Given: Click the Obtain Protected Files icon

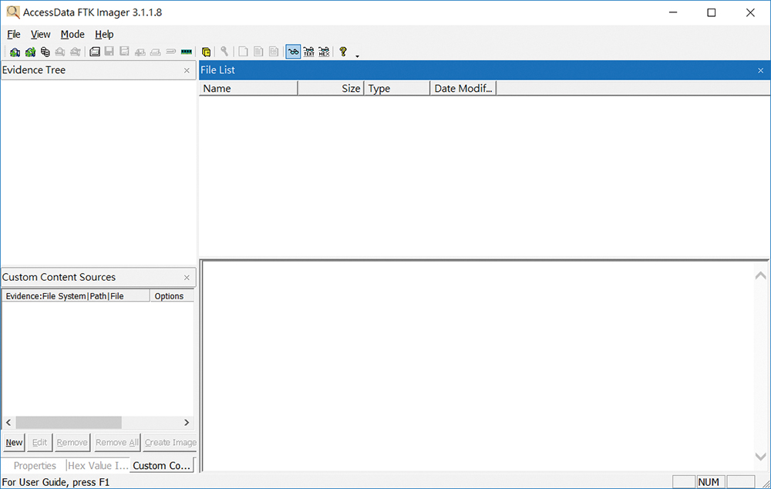Looking at the screenshot, I should click(x=206, y=52).
